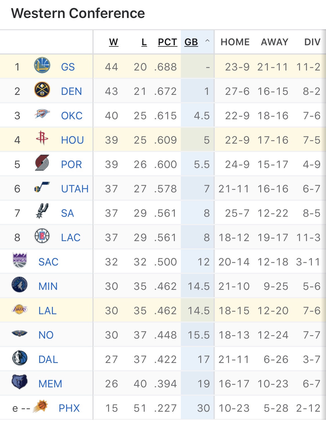Open the LAL team link
Viewport: 326px width, 421px height.
48,311
